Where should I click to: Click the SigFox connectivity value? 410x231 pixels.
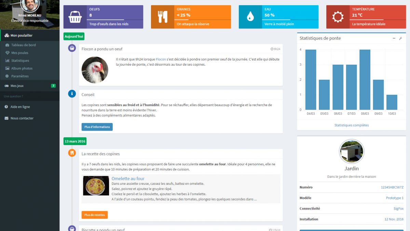[x=398, y=209]
